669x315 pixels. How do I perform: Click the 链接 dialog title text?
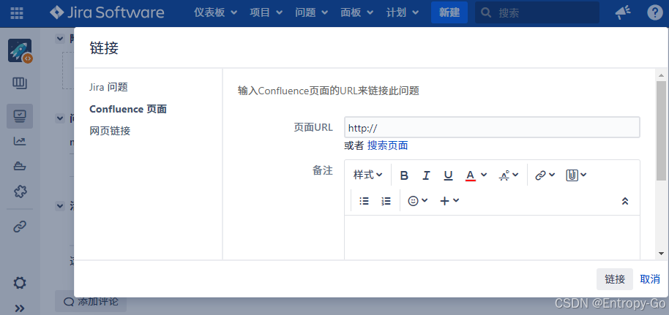(104, 48)
